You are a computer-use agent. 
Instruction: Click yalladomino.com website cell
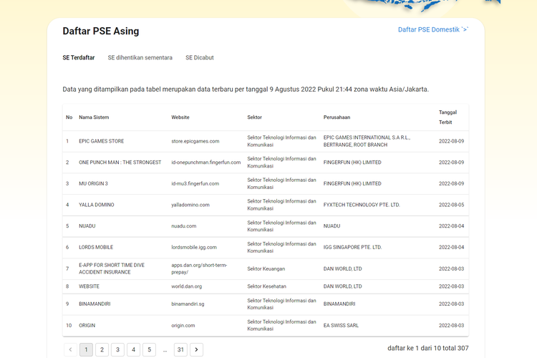190,205
